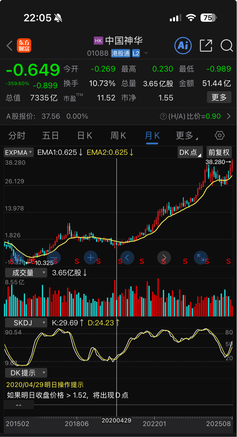
Task: Open the 前复权 adjustment selector
Action: tap(219, 152)
